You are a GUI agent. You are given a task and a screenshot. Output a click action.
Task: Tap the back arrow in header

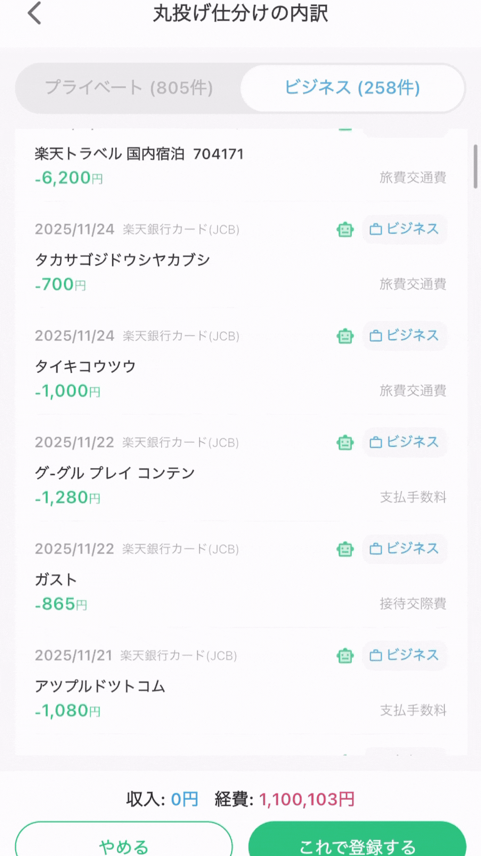tap(35, 13)
